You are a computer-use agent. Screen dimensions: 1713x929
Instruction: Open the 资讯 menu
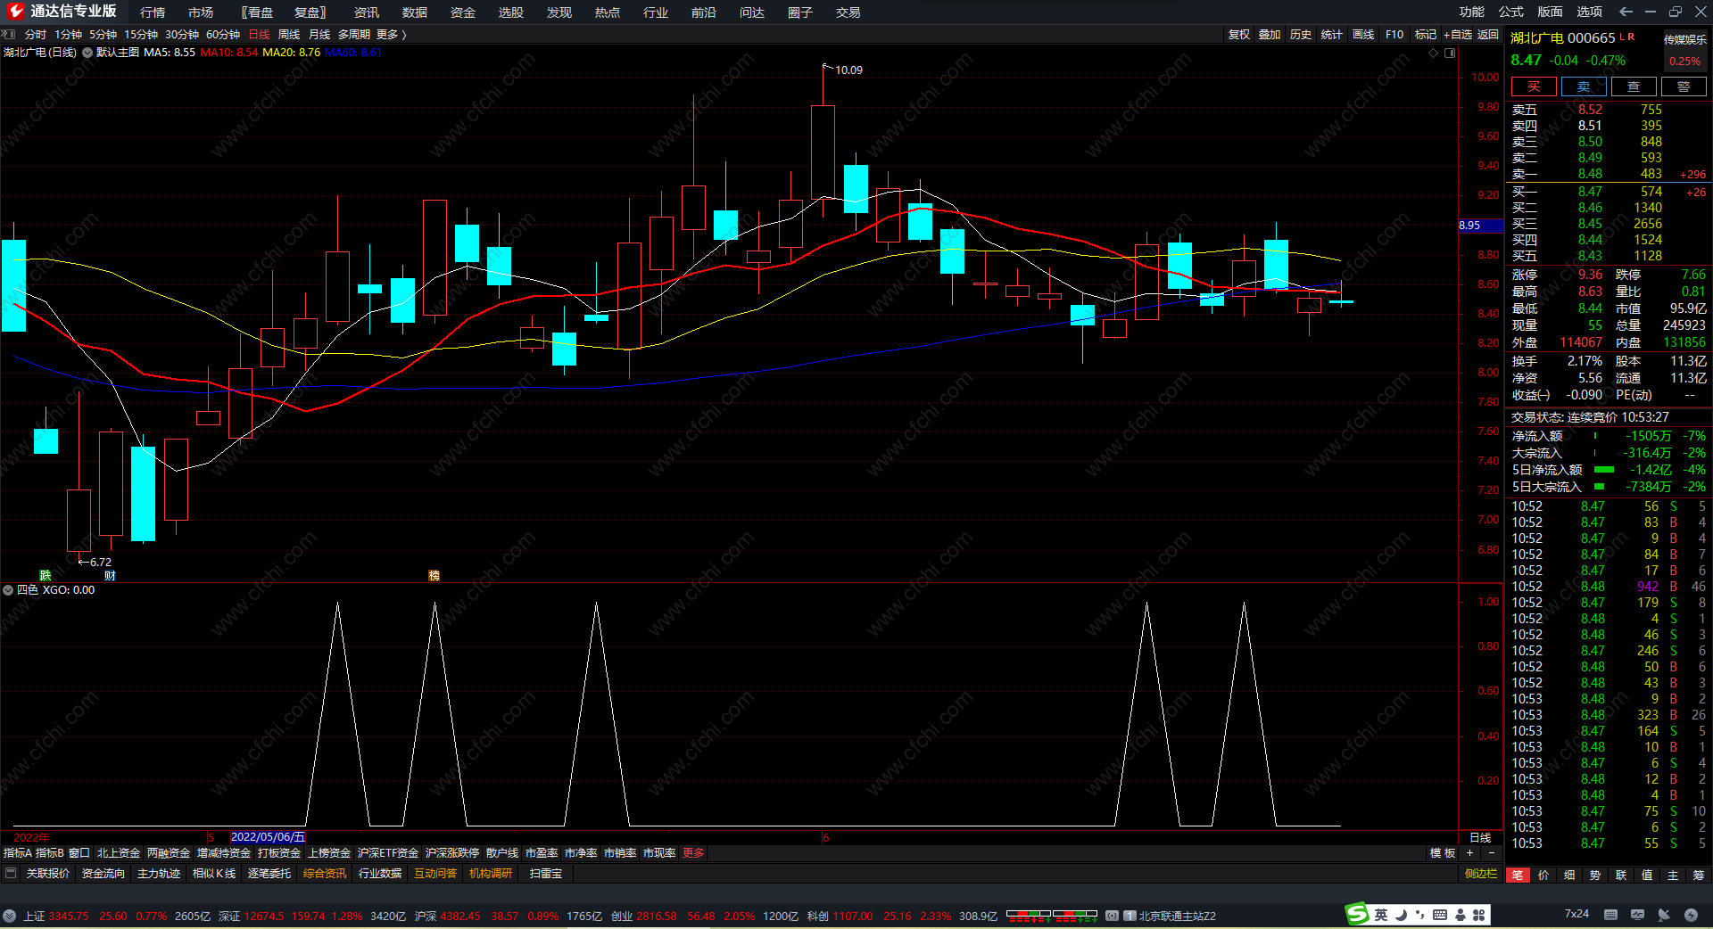tap(366, 12)
